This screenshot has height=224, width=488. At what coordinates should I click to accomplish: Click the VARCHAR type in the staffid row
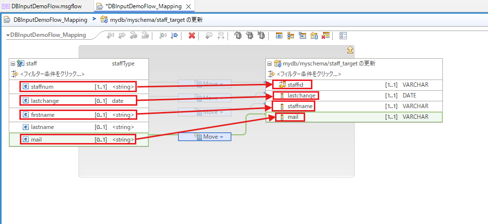(x=416, y=85)
